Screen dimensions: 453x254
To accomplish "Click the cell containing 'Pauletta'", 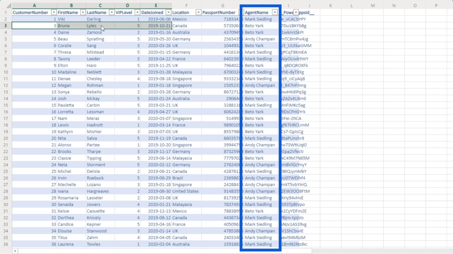I will [71, 105].
